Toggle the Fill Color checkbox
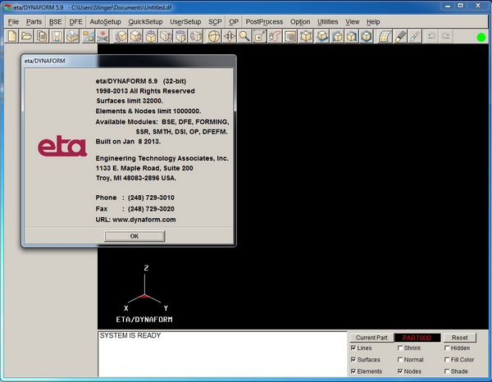The image size is (492, 382). click(x=446, y=360)
